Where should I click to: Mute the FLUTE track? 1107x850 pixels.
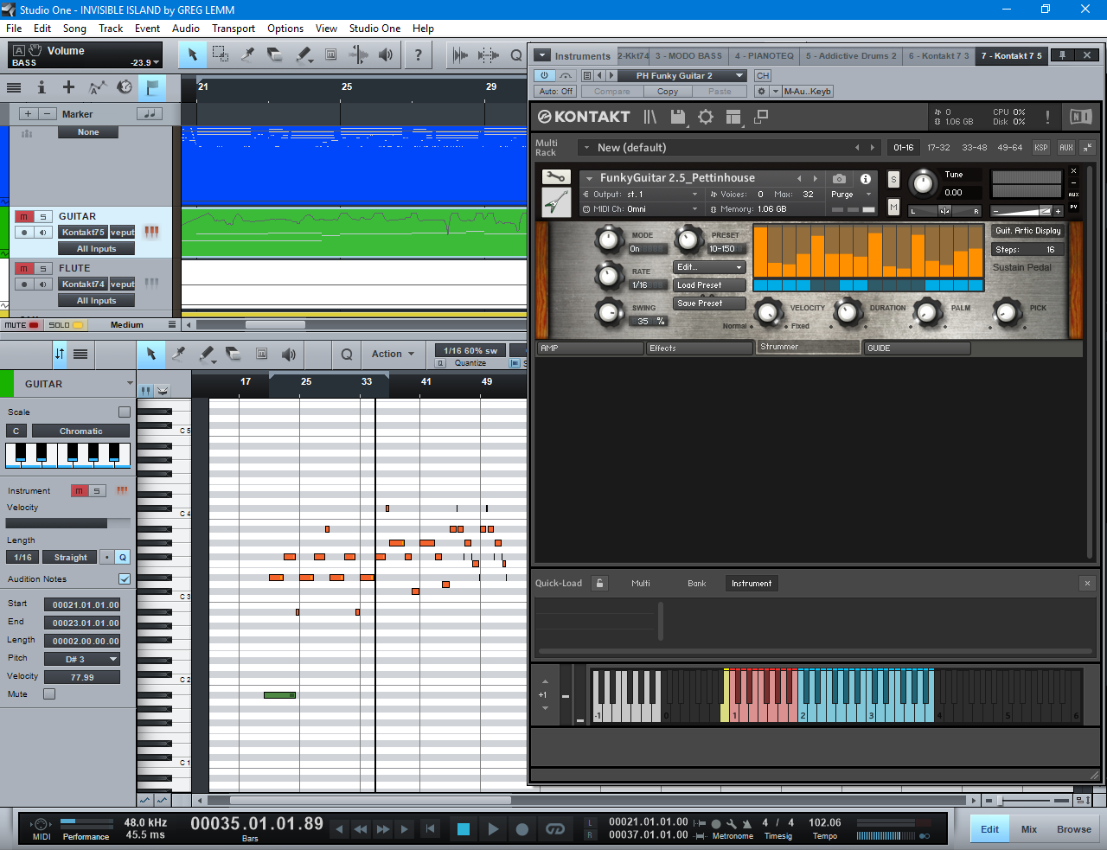(23, 268)
